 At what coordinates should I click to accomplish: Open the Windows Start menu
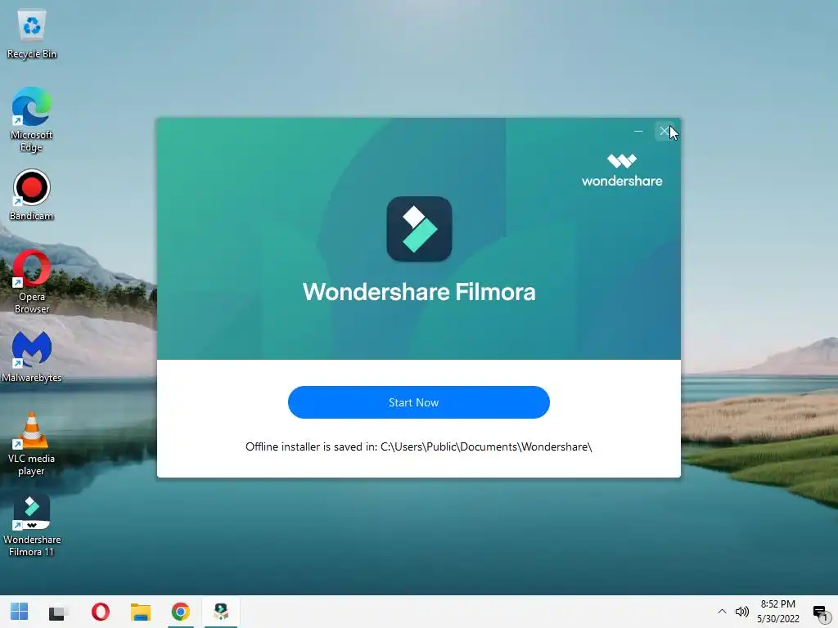click(x=20, y=612)
